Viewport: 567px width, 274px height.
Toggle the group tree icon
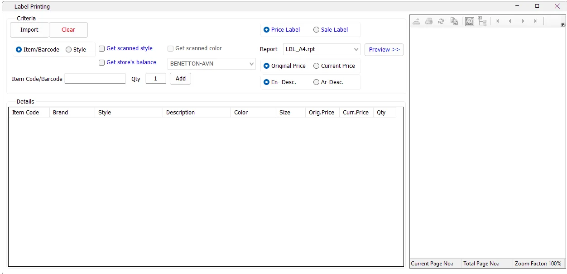482,21
